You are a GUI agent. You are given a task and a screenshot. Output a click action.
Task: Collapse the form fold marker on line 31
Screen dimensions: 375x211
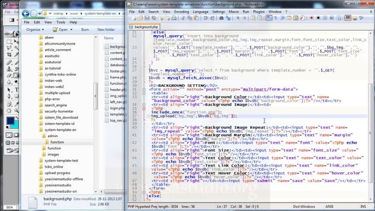point(144,90)
